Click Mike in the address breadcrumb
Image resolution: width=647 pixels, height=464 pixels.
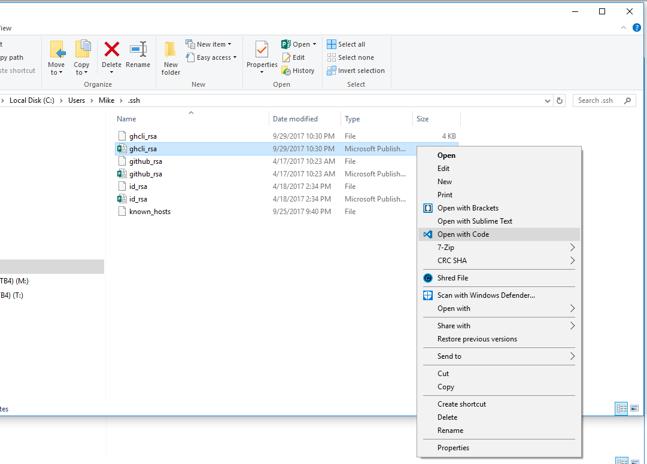[x=107, y=100]
